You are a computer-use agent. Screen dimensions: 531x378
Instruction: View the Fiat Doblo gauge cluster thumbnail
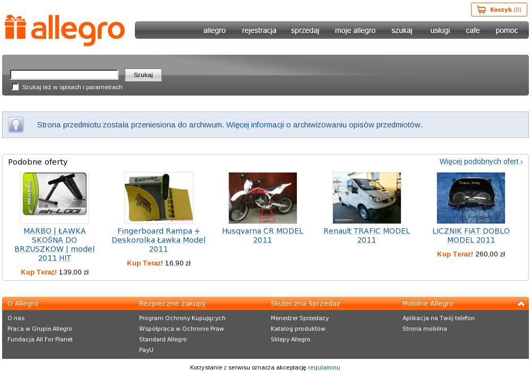470,198
